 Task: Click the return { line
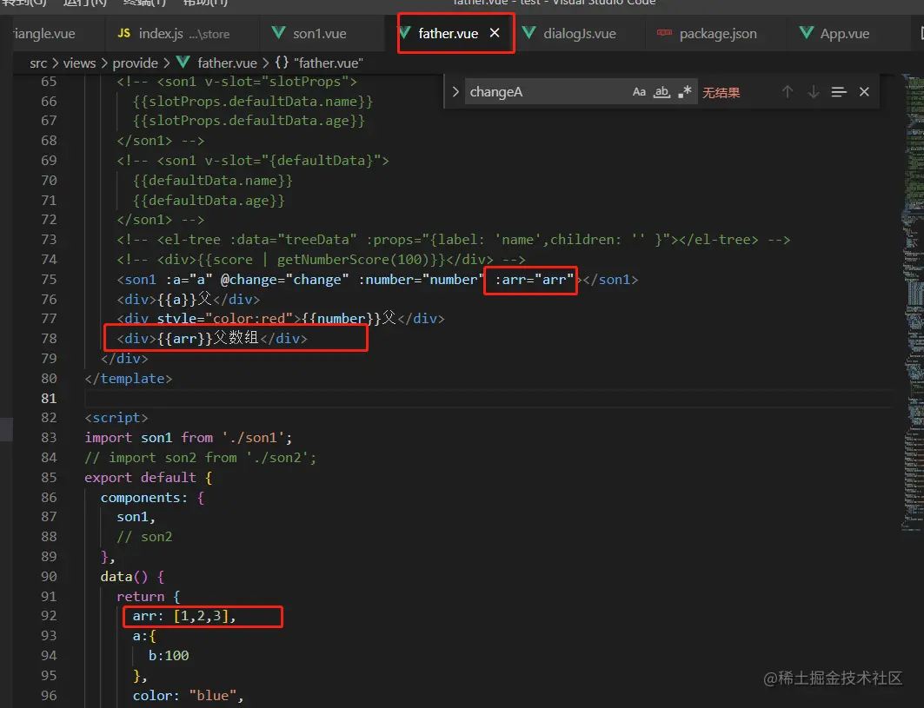(148, 596)
